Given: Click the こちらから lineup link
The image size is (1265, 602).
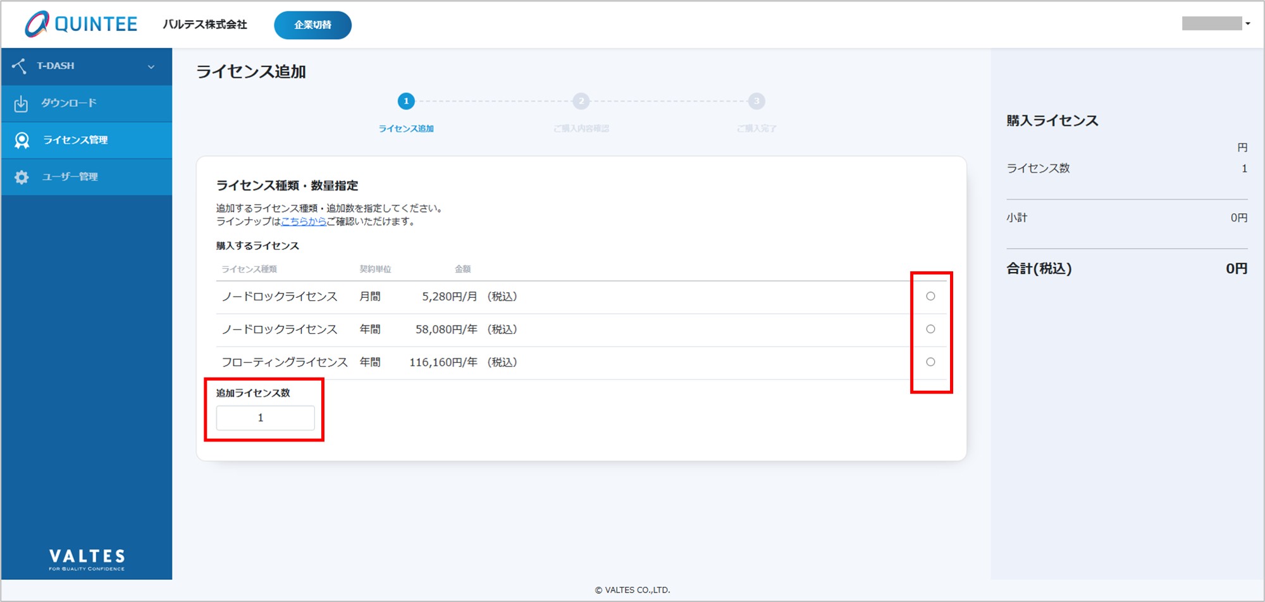Looking at the screenshot, I should click(304, 221).
